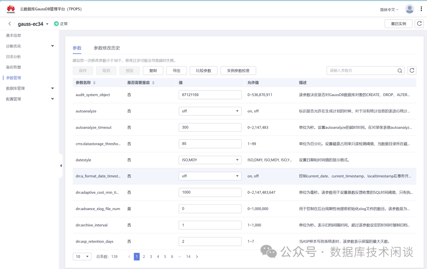Open the vertical three-dot more menu
This screenshot has height=269, width=427.
click(421, 9)
